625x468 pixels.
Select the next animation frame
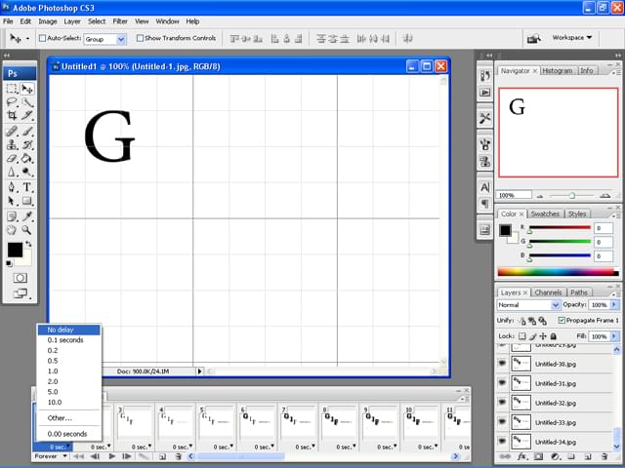(x=127, y=456)
